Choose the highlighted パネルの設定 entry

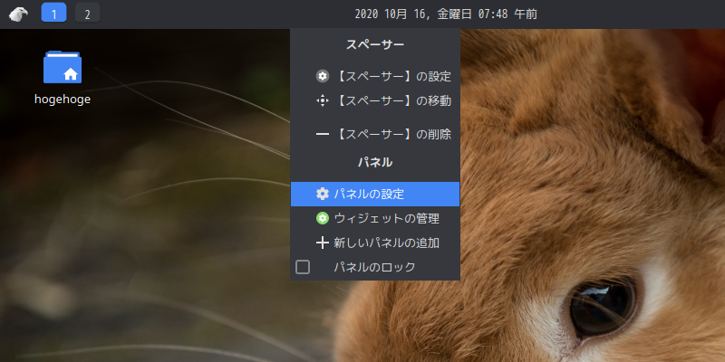coord(375,194)
